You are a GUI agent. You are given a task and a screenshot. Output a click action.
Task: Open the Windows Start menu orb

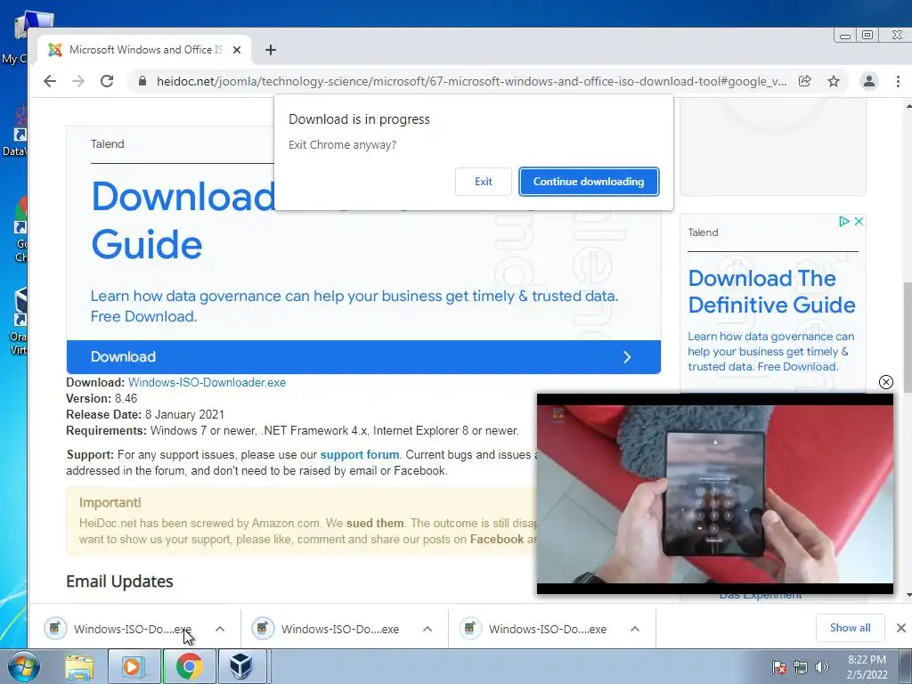coord(24,666)
